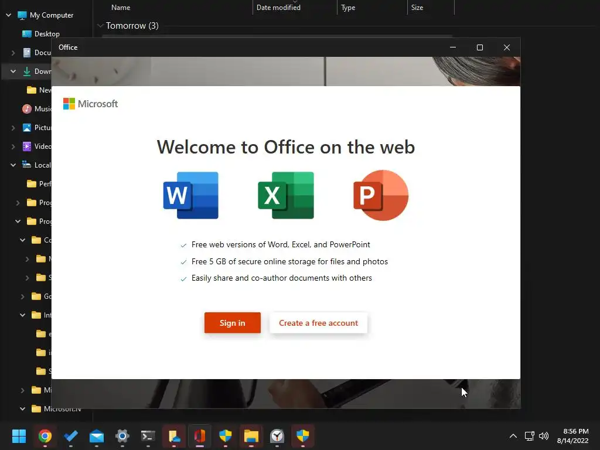Click the Type column header in Explorer
The height and width of the screenshot is (450, 600).
pos(348,7)
